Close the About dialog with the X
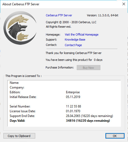 124,4
